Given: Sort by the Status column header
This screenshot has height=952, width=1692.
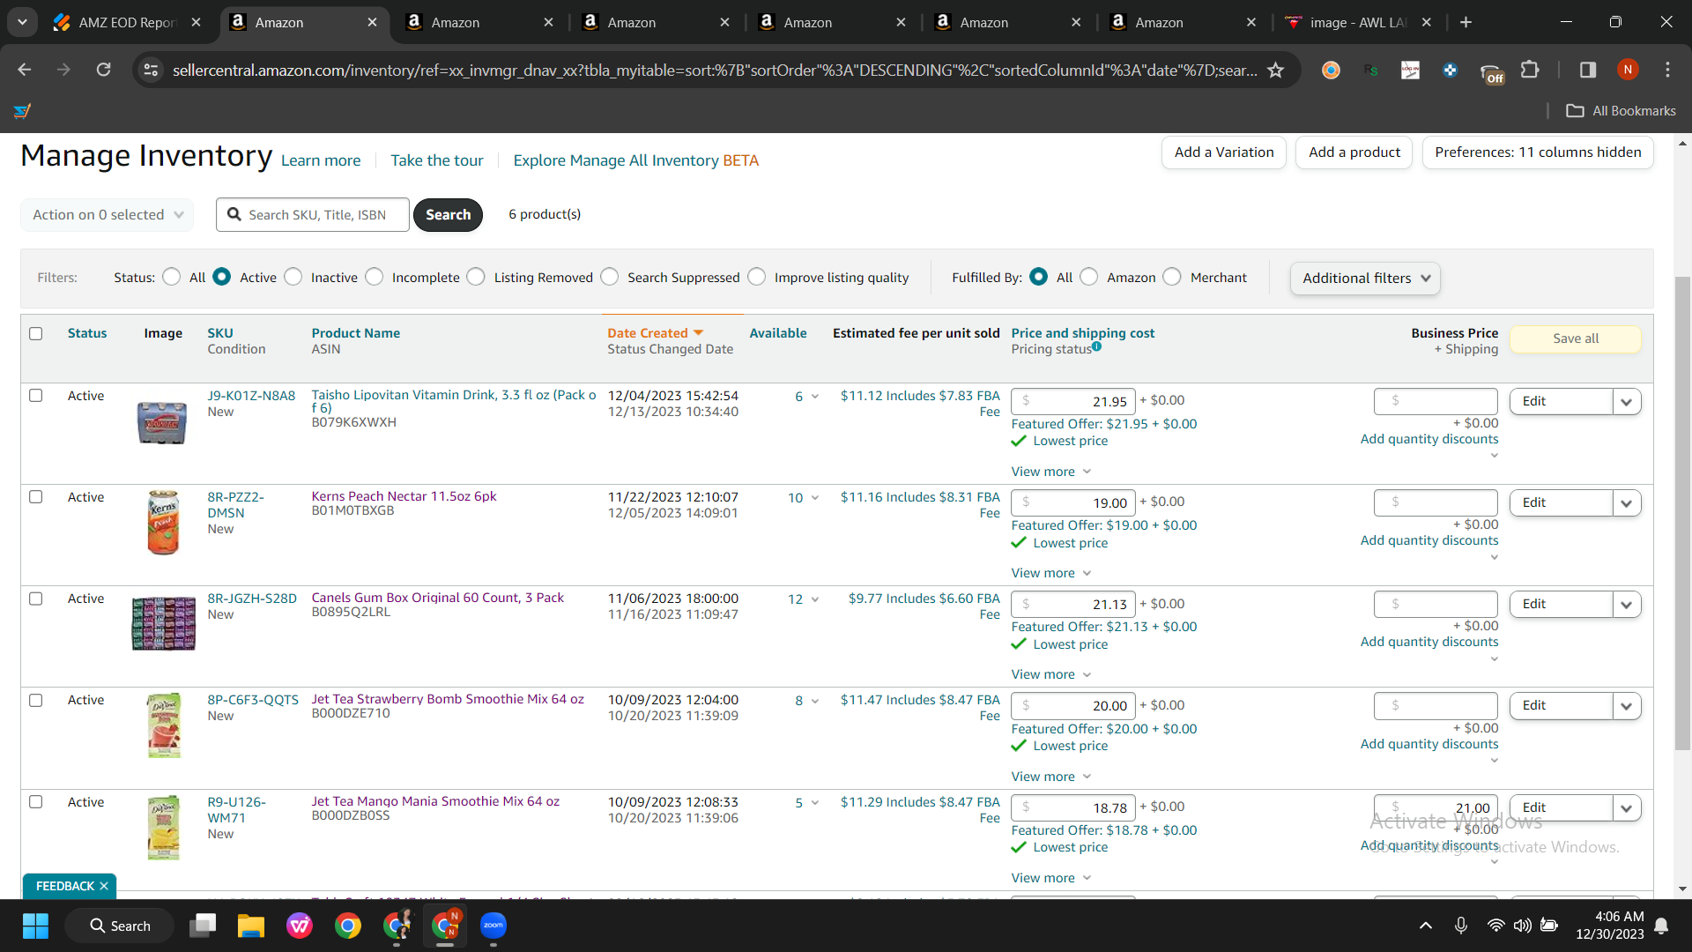Looking at the screenshot, I should pos(87,333).
